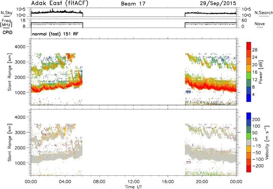Click the "1000" tick of the power panel

20,92
